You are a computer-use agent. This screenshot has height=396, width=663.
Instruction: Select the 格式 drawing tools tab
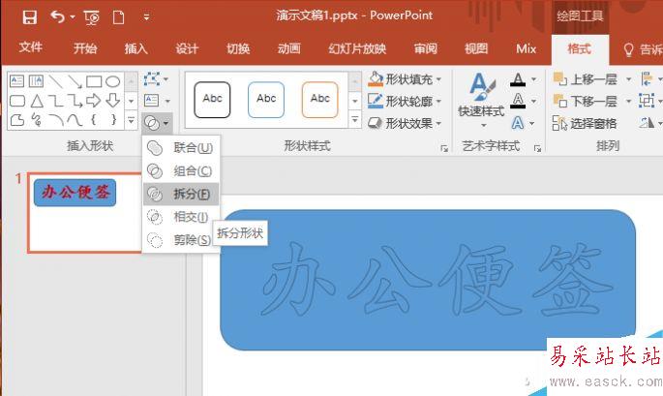tap(579, 48)
